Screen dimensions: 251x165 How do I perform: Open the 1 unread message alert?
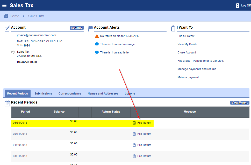point(118,44)
